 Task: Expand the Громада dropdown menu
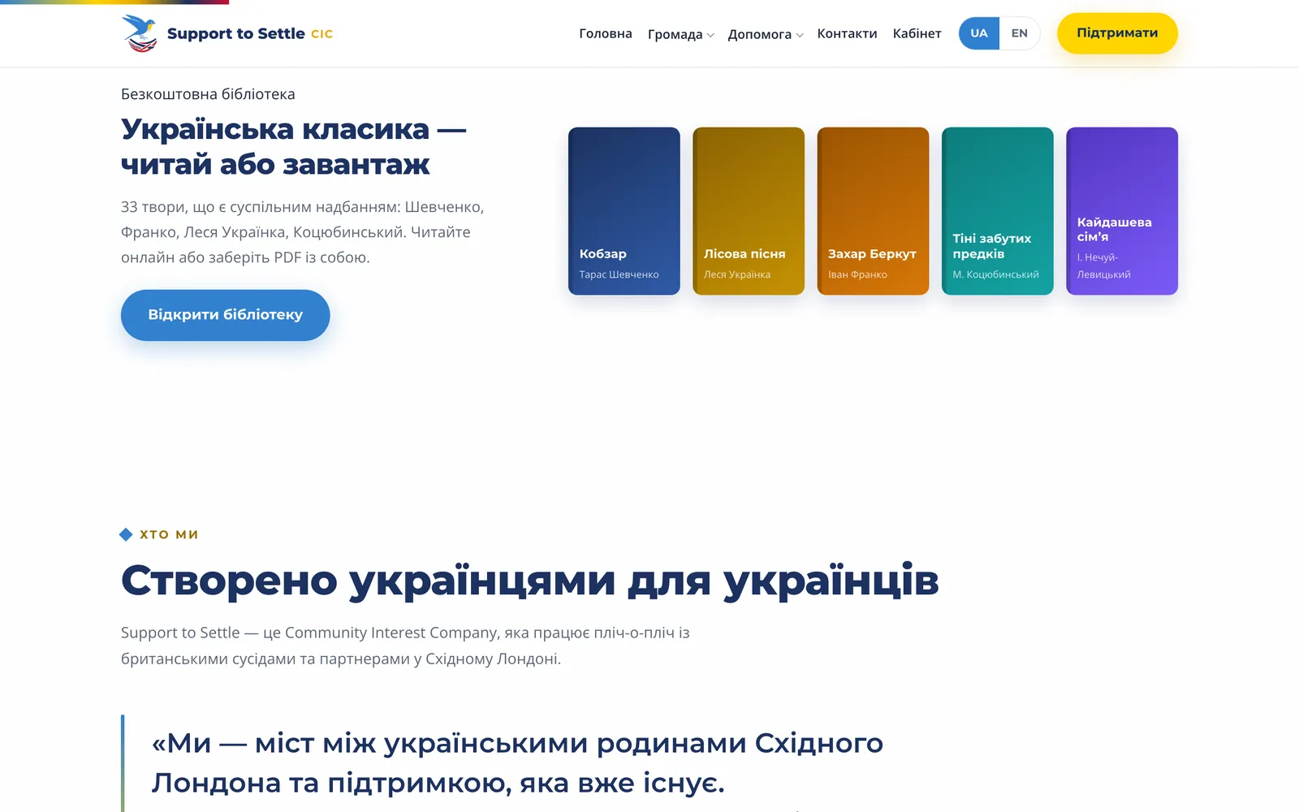[x=680, y=34]
